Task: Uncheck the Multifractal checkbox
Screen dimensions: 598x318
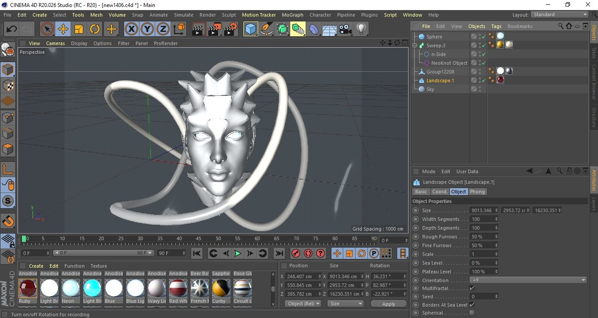Action: [x=472, y=288]
